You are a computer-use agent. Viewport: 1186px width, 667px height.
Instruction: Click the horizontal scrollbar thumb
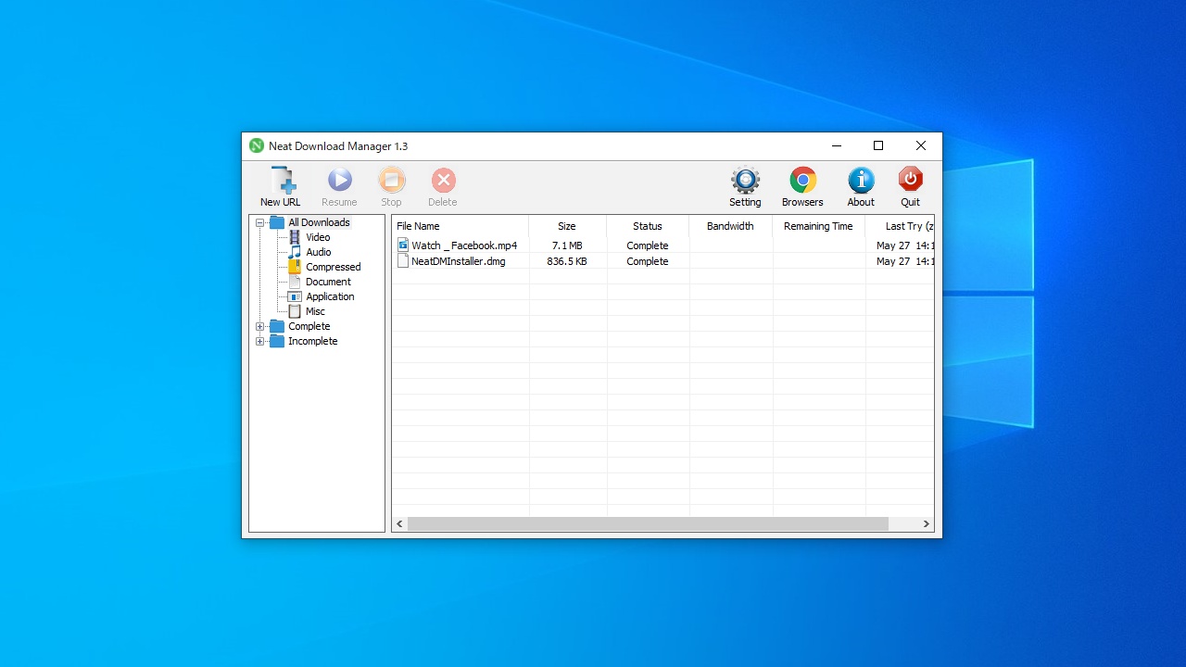(648, 523)
